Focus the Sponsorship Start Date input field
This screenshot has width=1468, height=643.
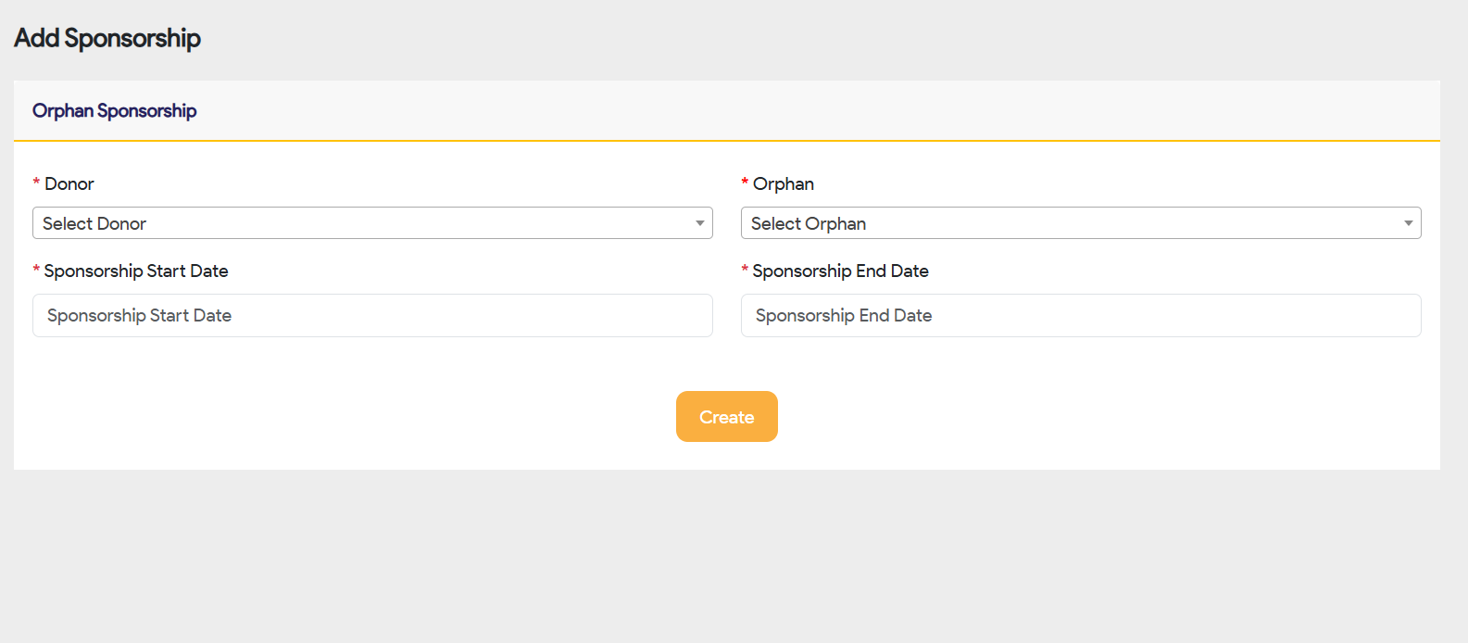372,316
